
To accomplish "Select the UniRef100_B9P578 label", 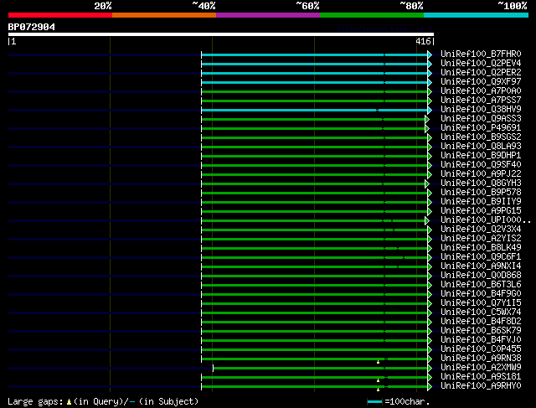I will click(481, 193).
